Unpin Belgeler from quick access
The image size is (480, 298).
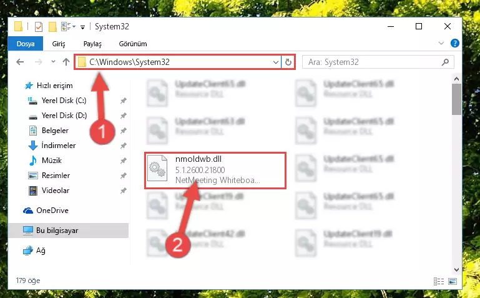123,131
